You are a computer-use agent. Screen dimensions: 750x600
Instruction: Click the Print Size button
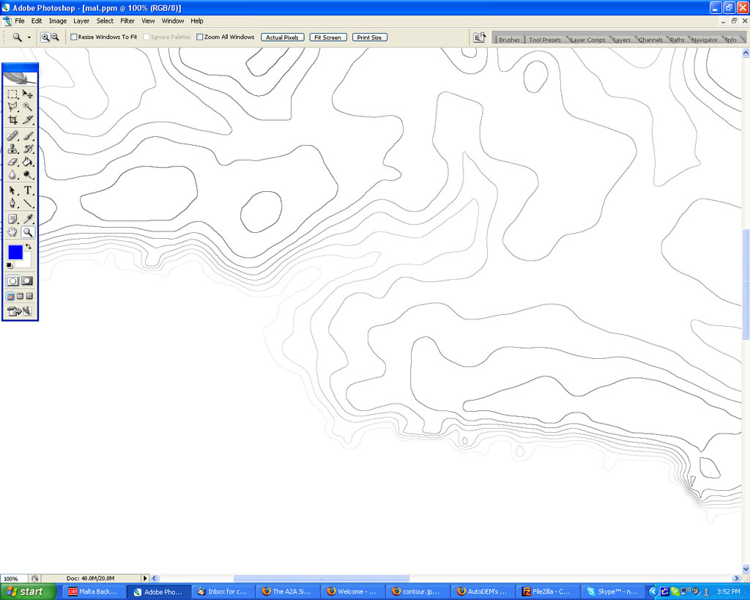369,37
